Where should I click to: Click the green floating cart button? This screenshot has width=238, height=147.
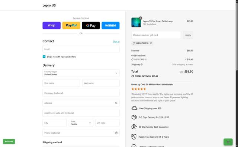(228, 142)
